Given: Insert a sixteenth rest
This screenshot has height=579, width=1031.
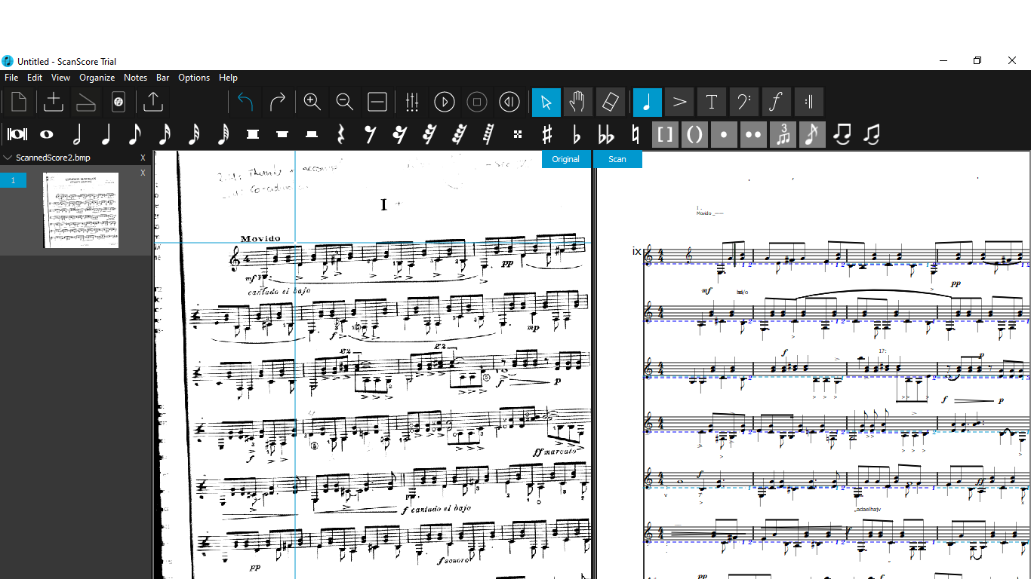Looking at the screenshot, I should click(x=400, y=134).
